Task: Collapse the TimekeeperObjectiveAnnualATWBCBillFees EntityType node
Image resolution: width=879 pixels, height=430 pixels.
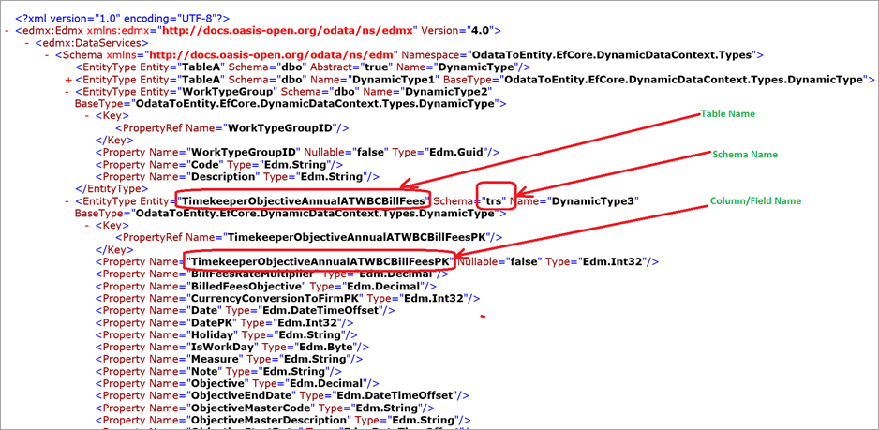Action: coord(67,201)
